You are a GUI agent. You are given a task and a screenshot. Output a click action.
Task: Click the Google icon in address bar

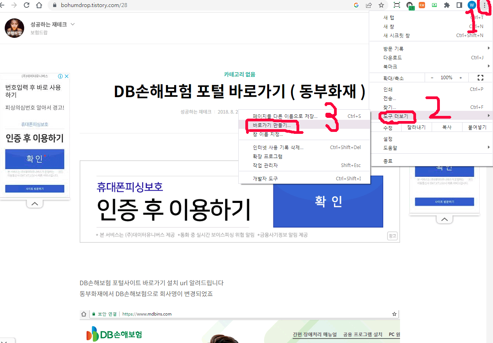point(356,5)
